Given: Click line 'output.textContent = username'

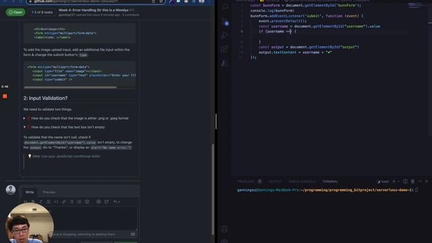Looking at the screenshot, I should [x=295, y=53].
